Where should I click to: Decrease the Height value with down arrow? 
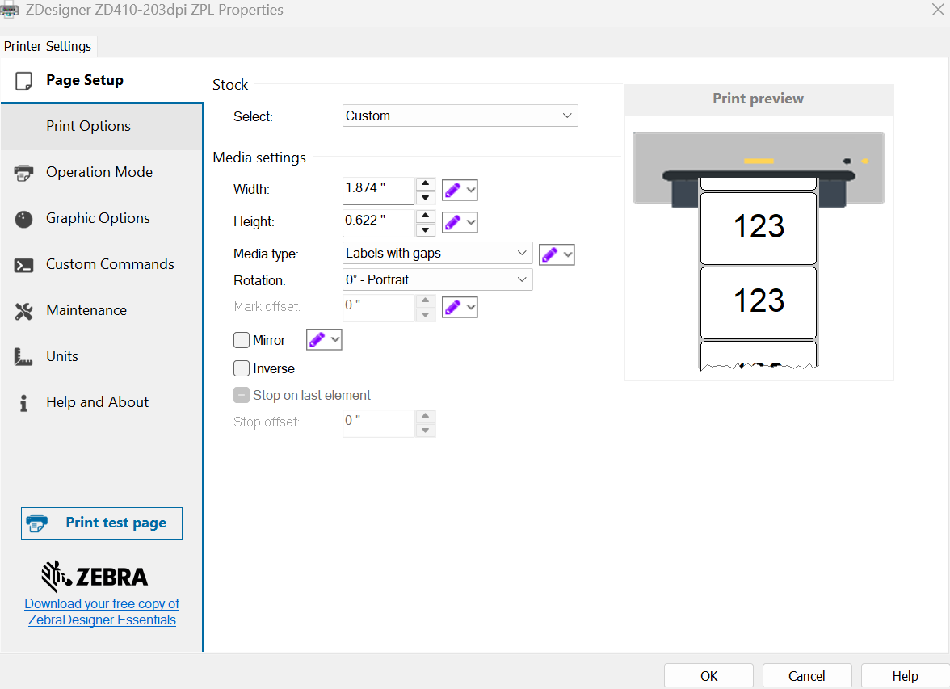pos(425,229)
